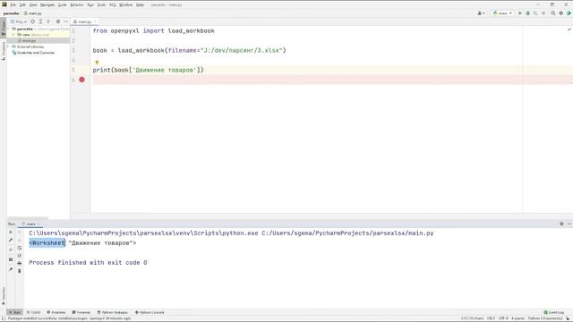This screenshot has width=573, height=322.
Task: Open the Help menu
Action: (140, 4)
